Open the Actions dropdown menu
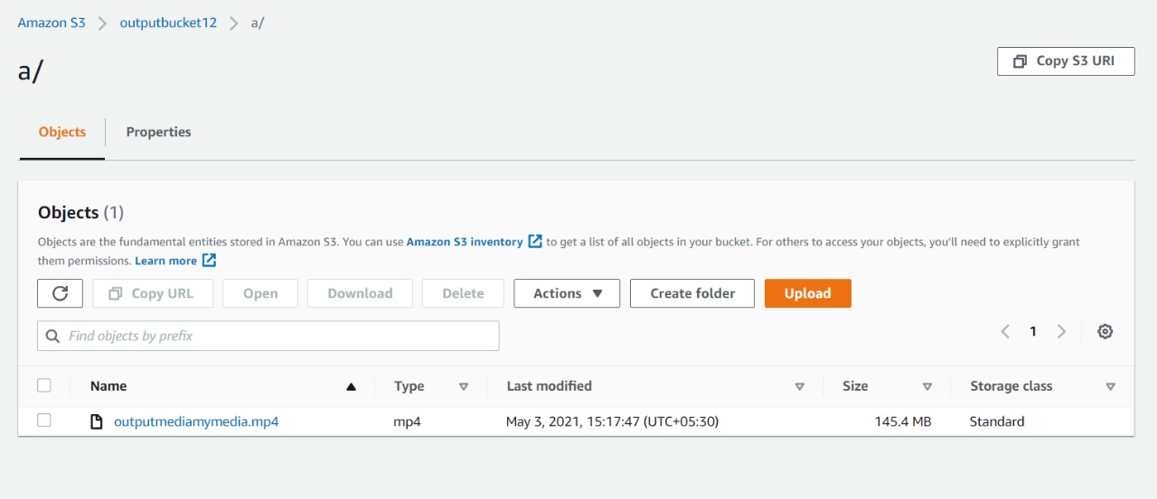Screen dimensions: 1157x499 tap(567, 293)
